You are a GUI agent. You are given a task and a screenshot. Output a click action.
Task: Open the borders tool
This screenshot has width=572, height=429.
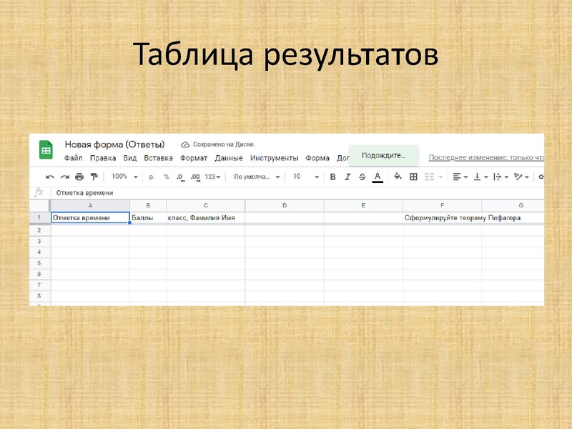tap(414, 176)
